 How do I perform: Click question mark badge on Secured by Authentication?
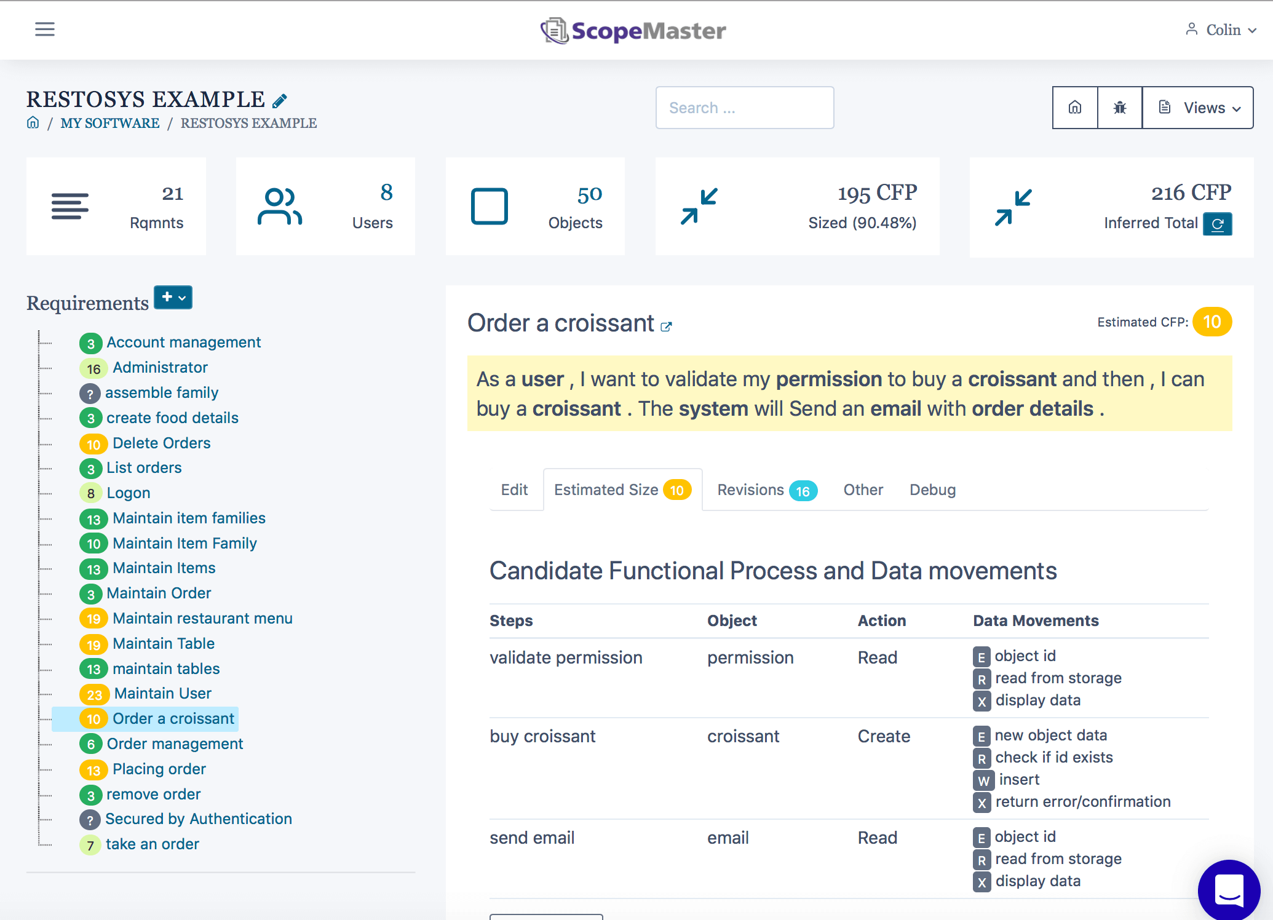90,820
